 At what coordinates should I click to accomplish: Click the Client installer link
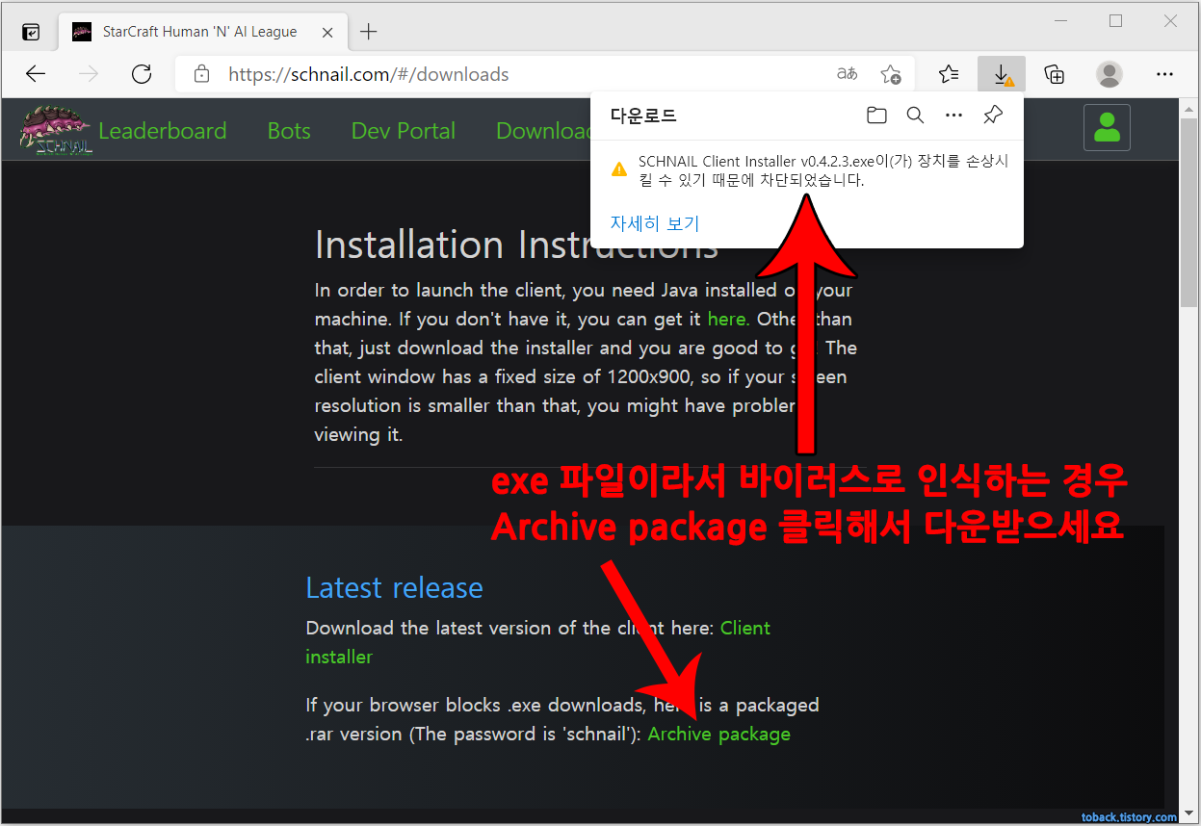coord(538,642)
